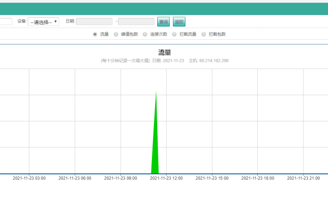This screenshot has width=328, height=202.
Task: Click the partially visible text box at far left
Action: (6, 21)
